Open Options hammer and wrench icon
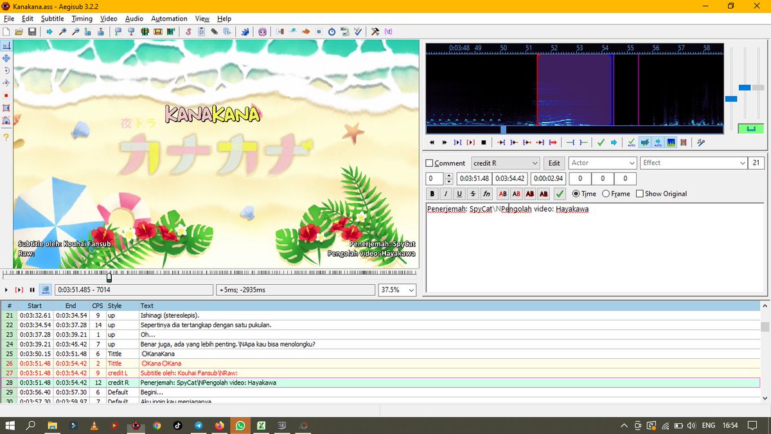The height and width of the screenshot is (434, 771). point(375,32)
